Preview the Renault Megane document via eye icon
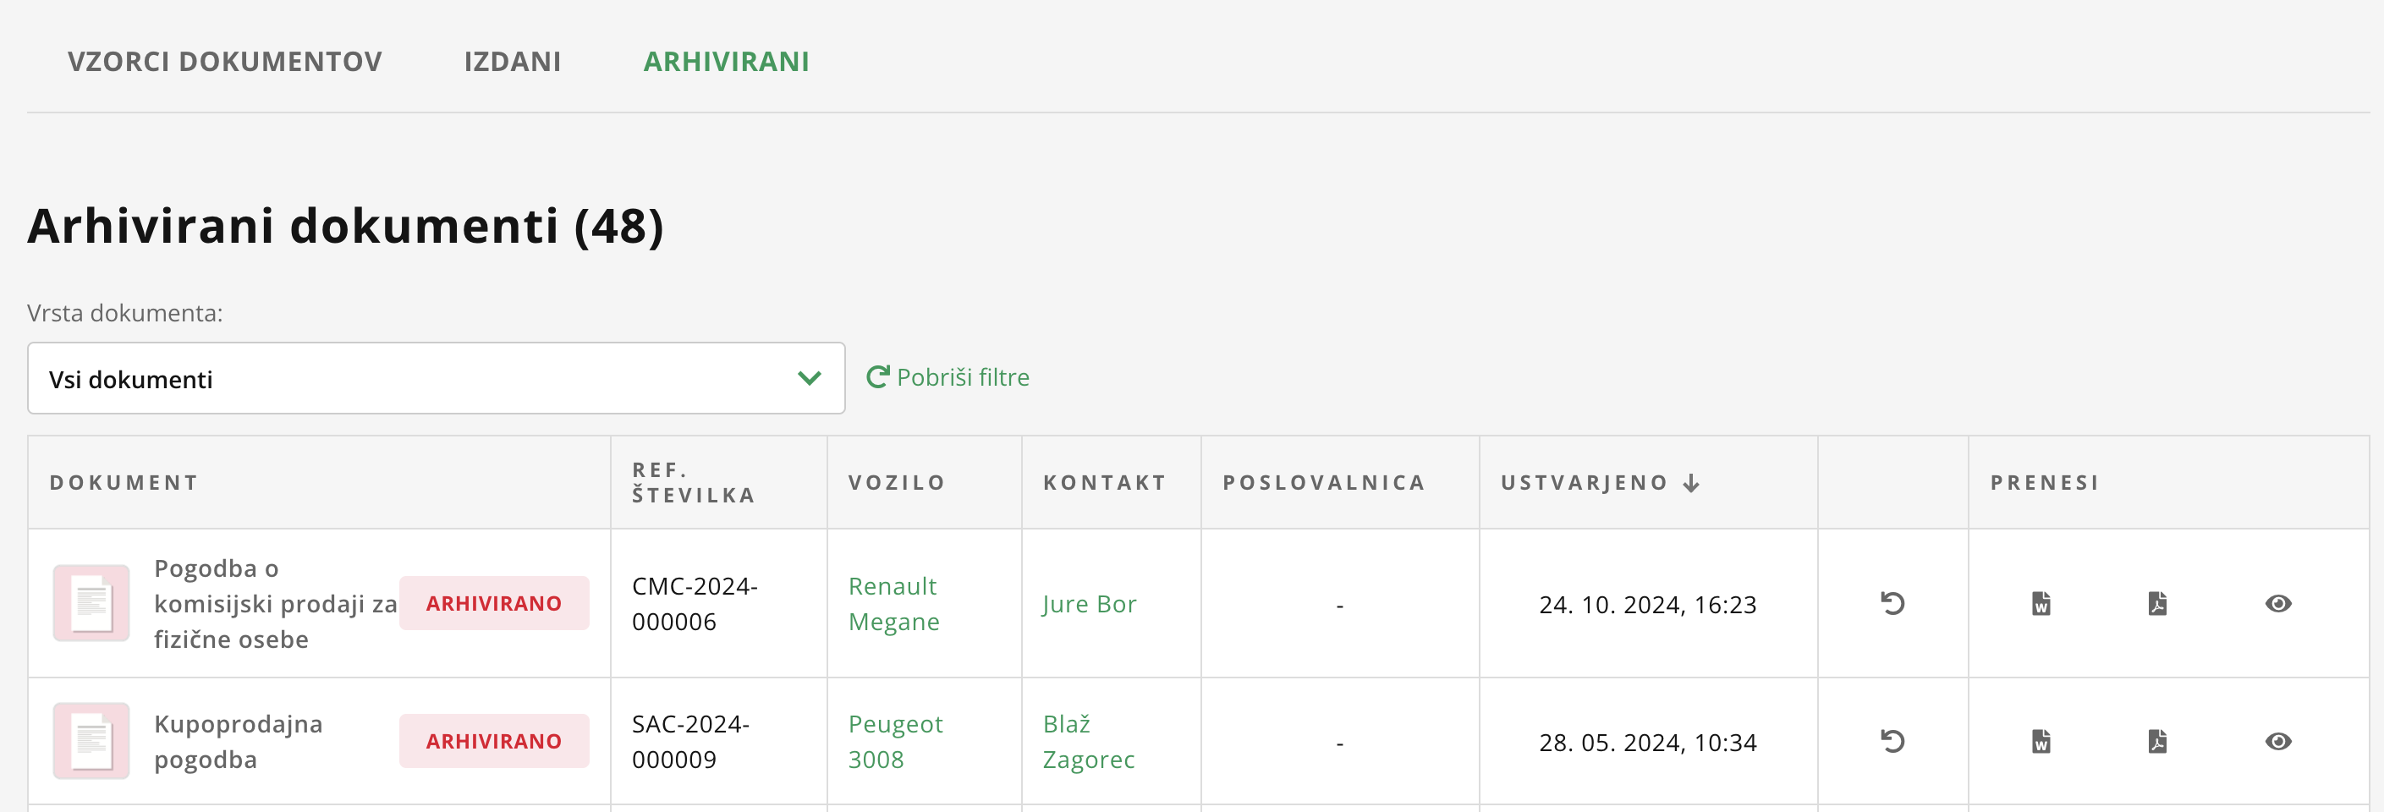This screenshot has height=812, width=2384. pyautogui.click(x=2278, y=604)
